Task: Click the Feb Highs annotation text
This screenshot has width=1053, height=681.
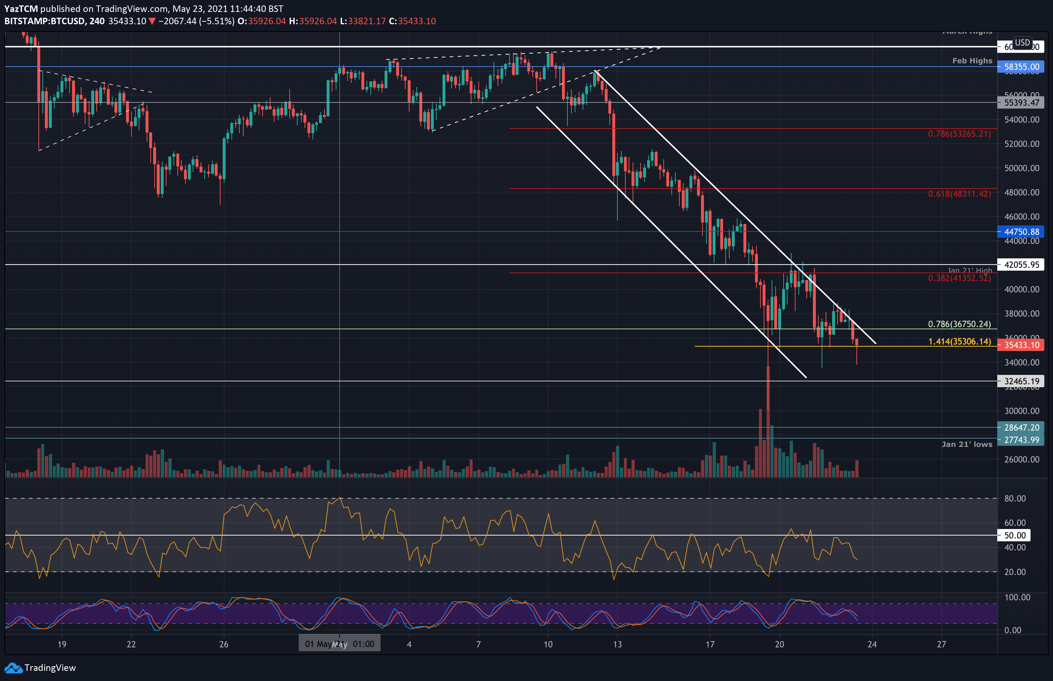Action: [972, 61]
